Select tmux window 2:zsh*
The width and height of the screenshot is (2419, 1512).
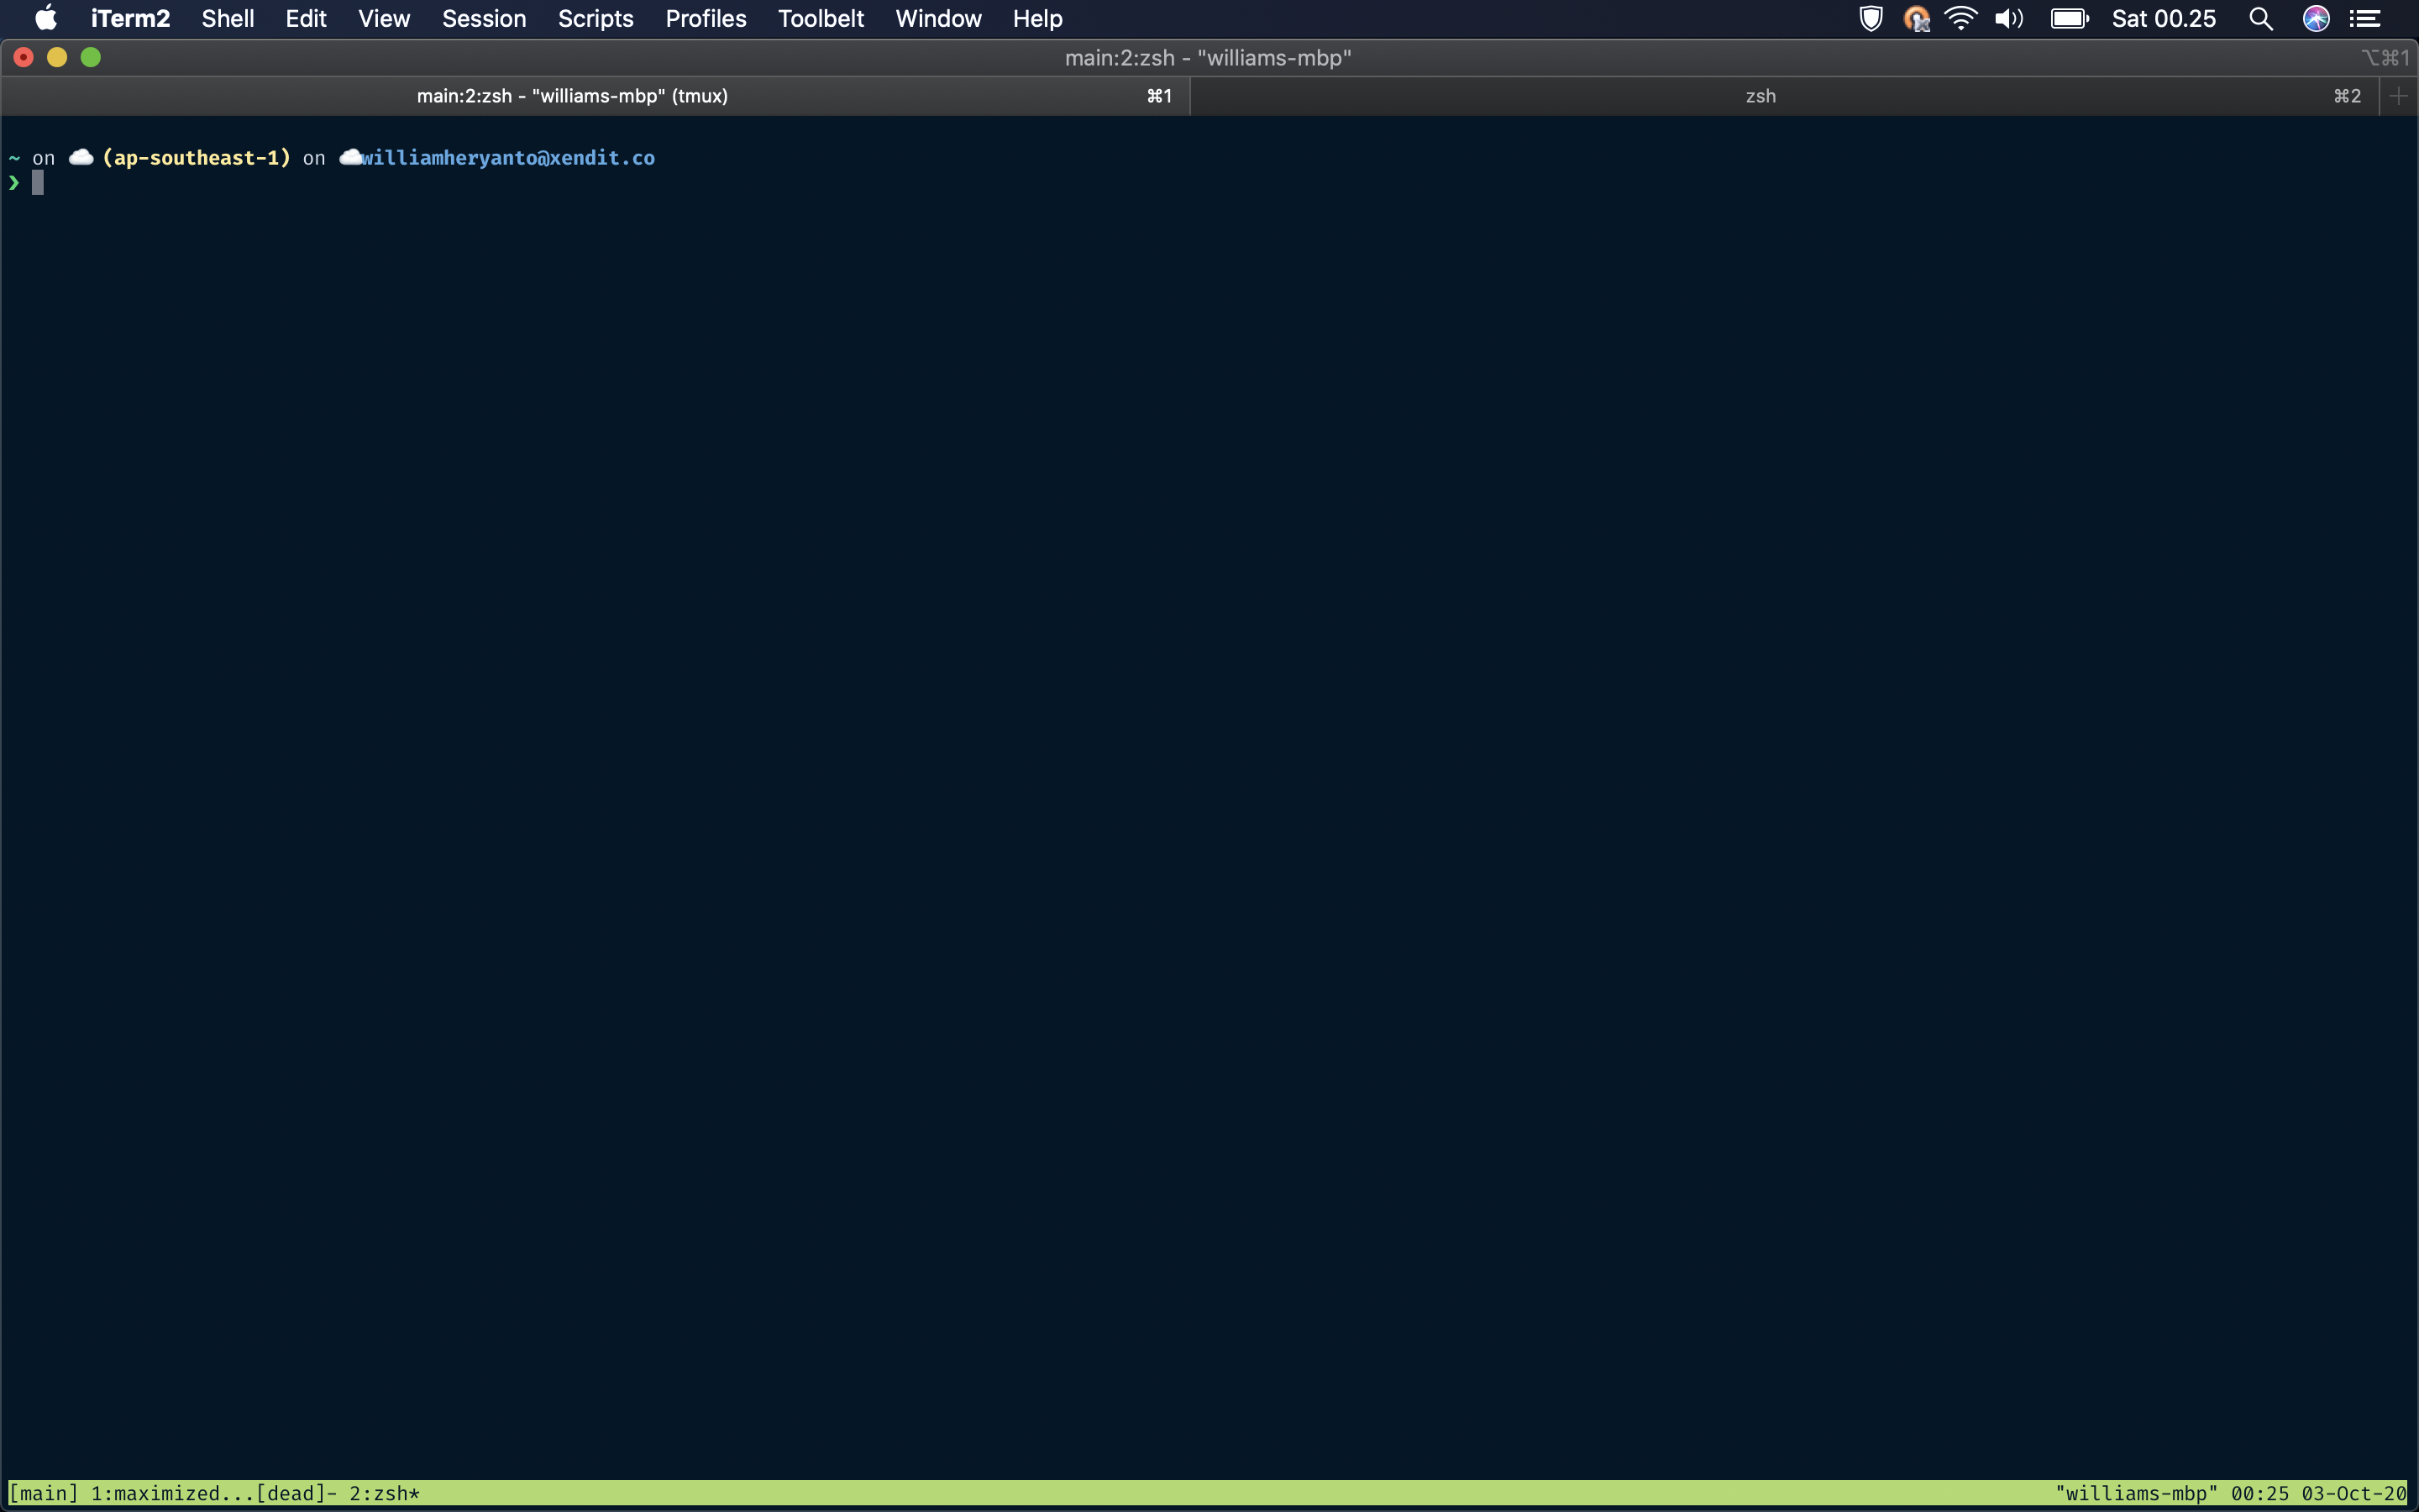[x=384, y=1493]
